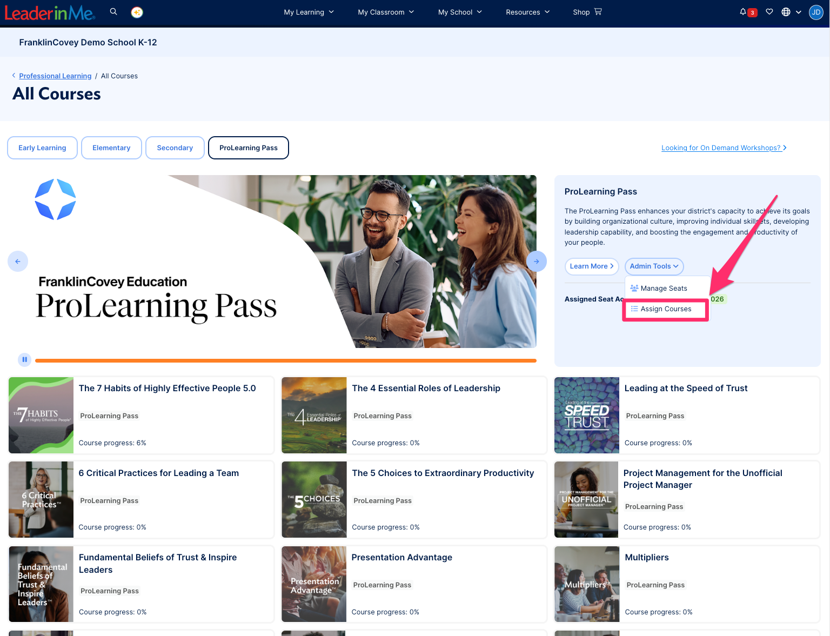The image size is (830, 636).
Task: Switch to the Elementary tab
Action: click(111, 148)
